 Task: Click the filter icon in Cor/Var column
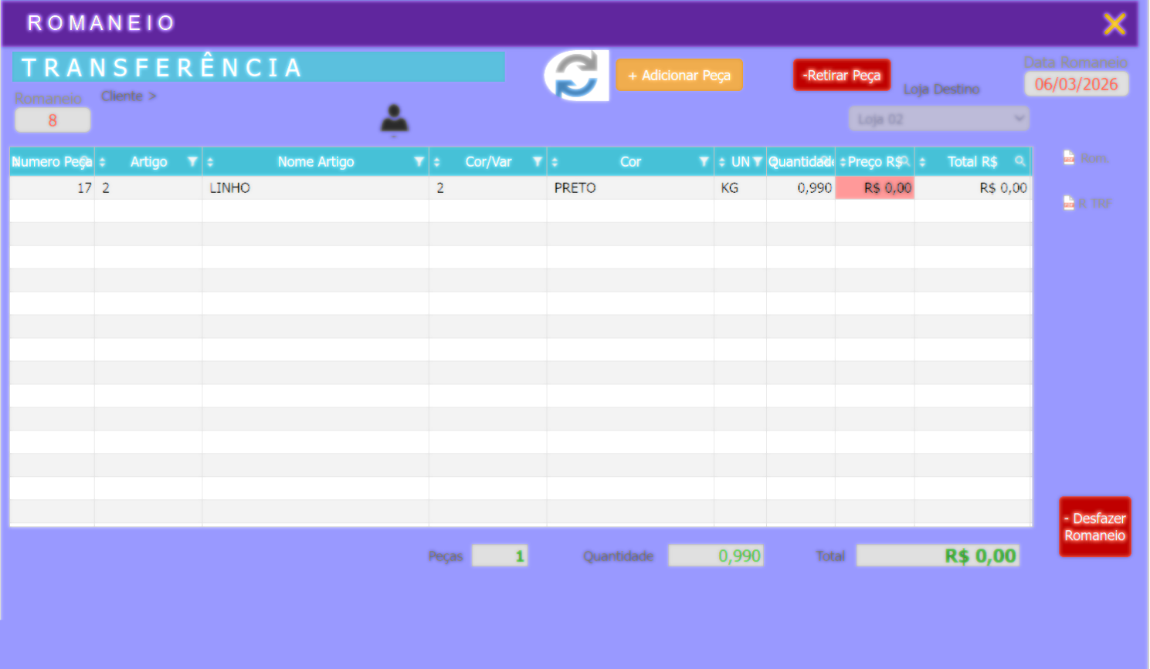pos(537,161)
